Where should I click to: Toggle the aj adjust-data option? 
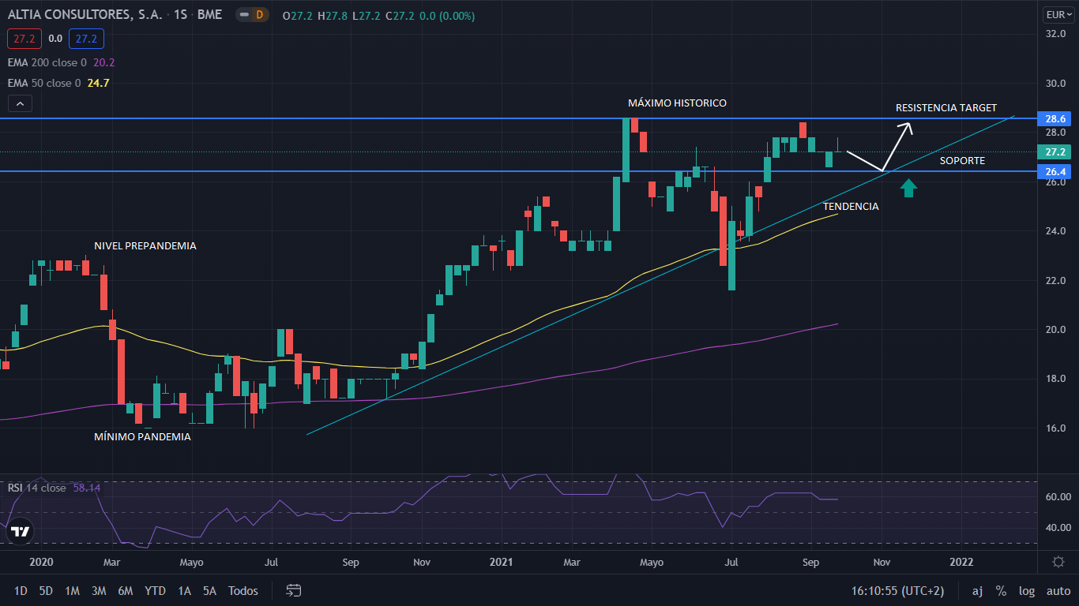coord(977,590)
